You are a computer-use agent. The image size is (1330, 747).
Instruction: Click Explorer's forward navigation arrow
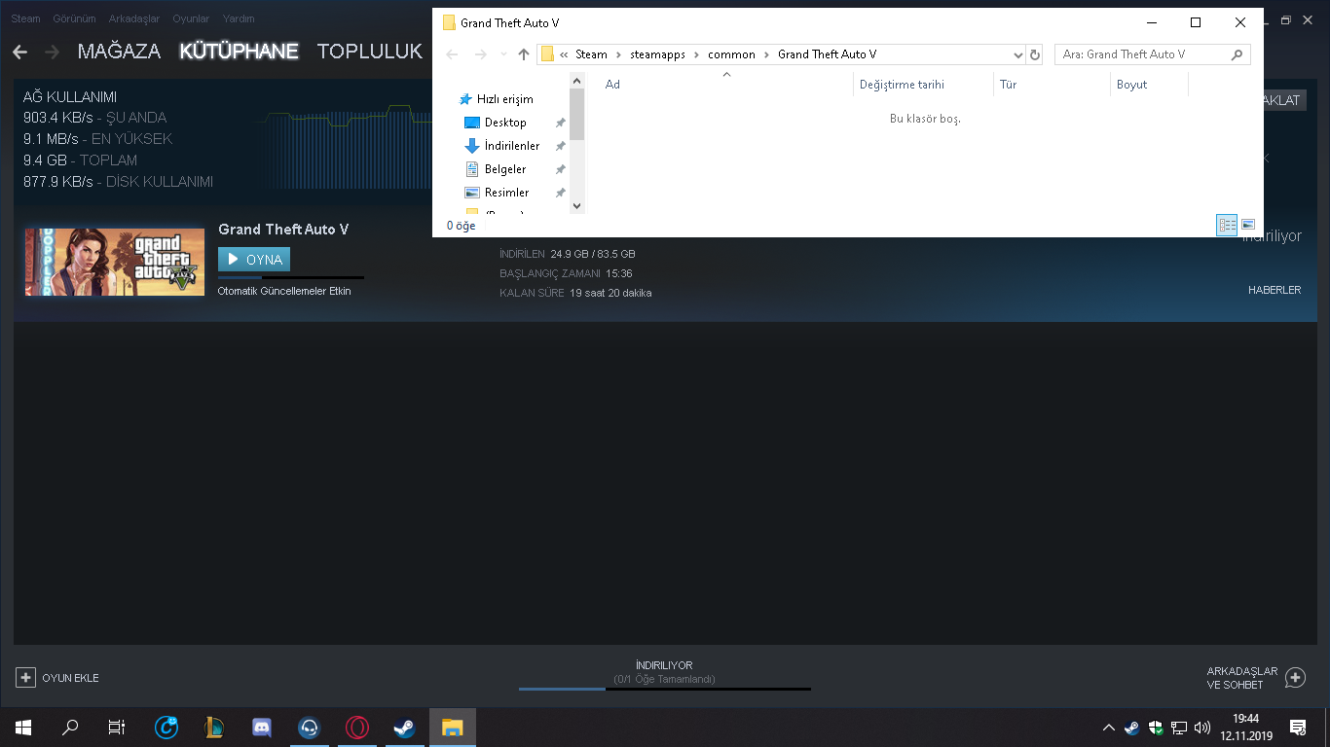click(479, 54)
